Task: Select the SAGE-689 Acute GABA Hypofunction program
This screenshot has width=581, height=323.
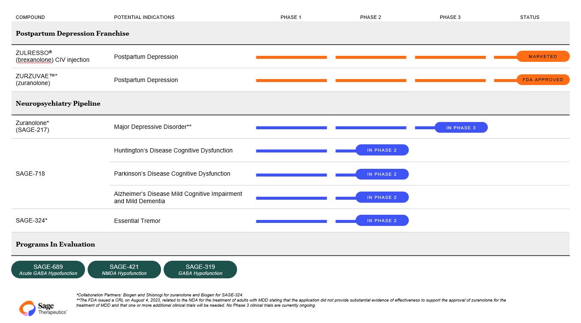Action: tap(48, 270)
